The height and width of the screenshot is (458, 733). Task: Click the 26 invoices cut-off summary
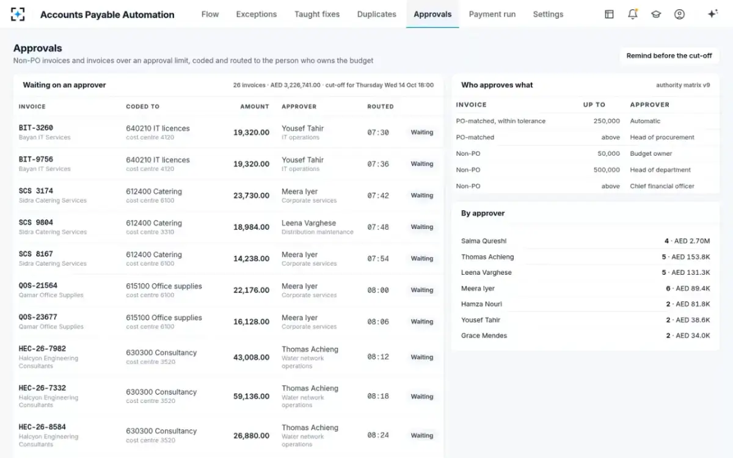[x=334, y=85]
